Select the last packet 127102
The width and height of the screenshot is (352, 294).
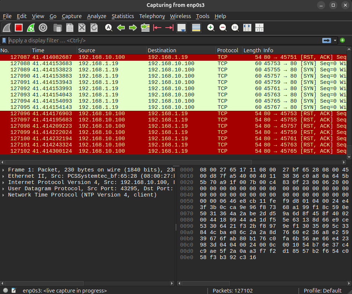(x=173, y=151)
